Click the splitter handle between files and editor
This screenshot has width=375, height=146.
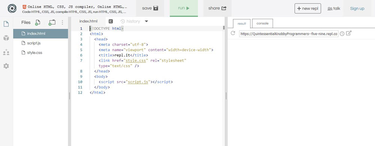click(x=70, y=96)
